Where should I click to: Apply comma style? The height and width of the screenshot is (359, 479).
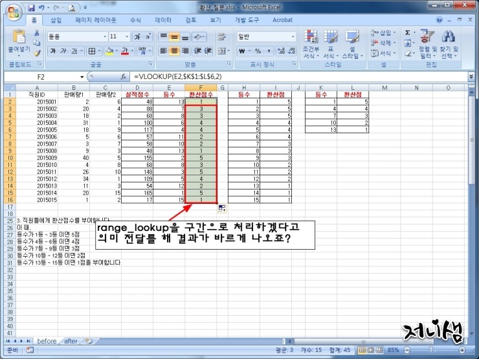click(269, 51)
